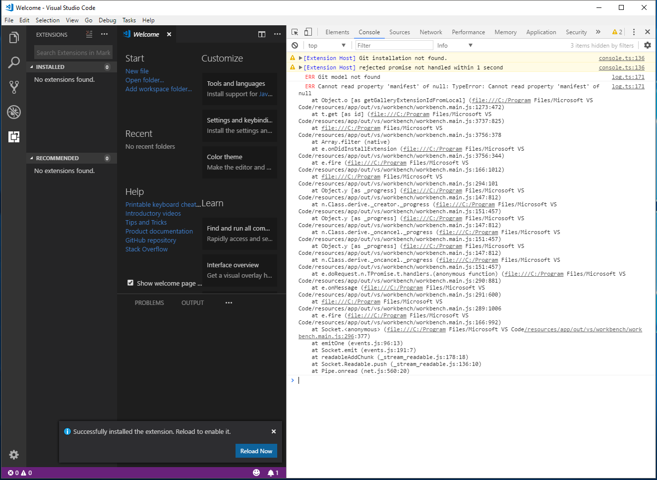
Task: Open the Manage gear at the bottom left
Action: [x=13, y=455]
